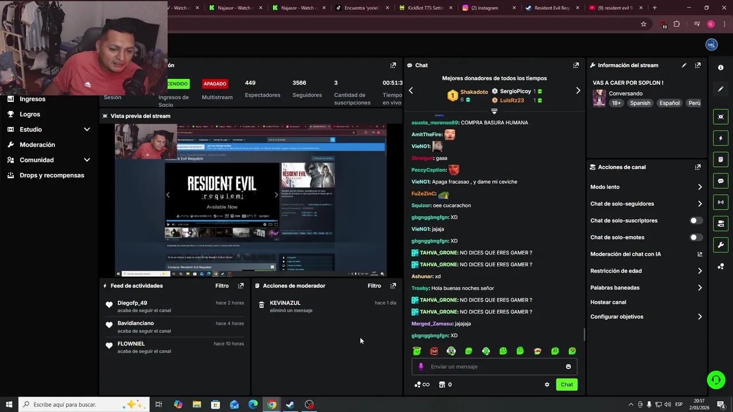Open a new browser tab
The height and width of the screenshot is (412, 733).
click(655, 8)
